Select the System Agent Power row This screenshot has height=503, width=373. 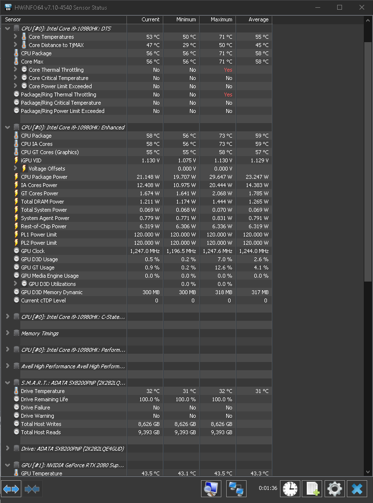point(136,218)
